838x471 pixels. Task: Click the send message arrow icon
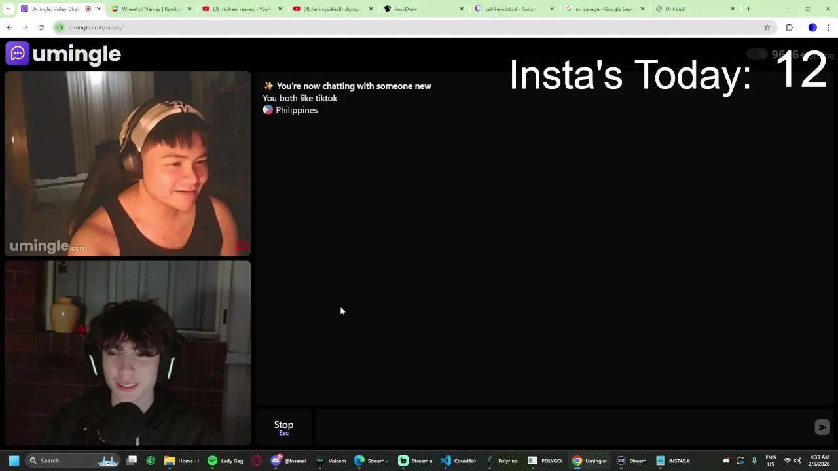coord(822,427)
